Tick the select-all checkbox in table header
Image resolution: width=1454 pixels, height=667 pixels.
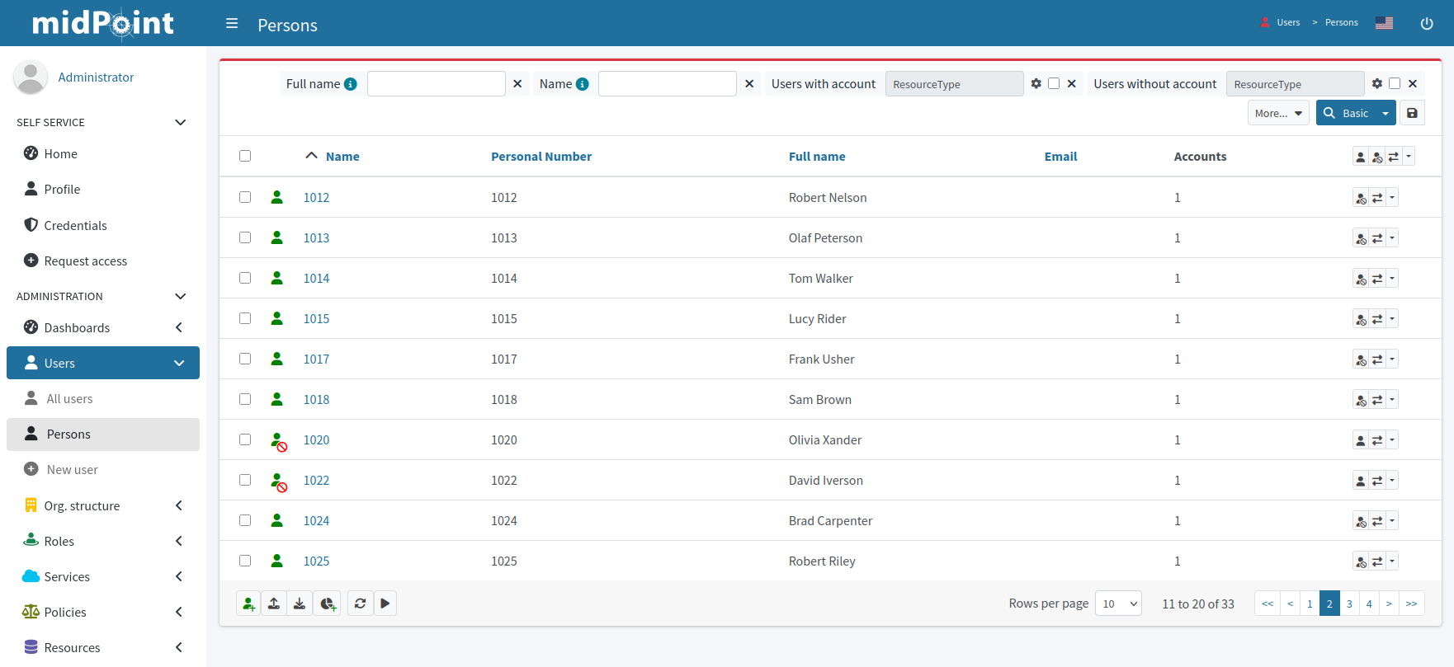245,156
